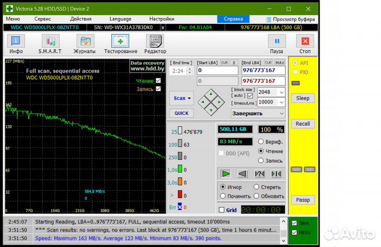
Task: Click the gray indicator below the PIO option
Action: [295, 83]
